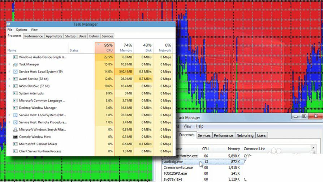Open the Networking tab in old Task Manager
Image resolution: width=323 pixels, height=182 pixels.
[245, 135]
